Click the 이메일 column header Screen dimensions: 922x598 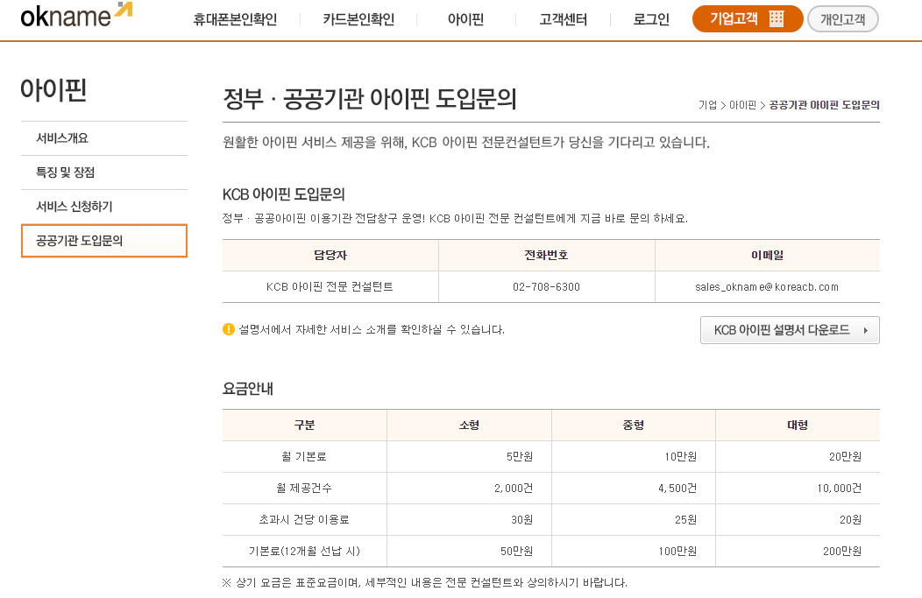point(768,255)
